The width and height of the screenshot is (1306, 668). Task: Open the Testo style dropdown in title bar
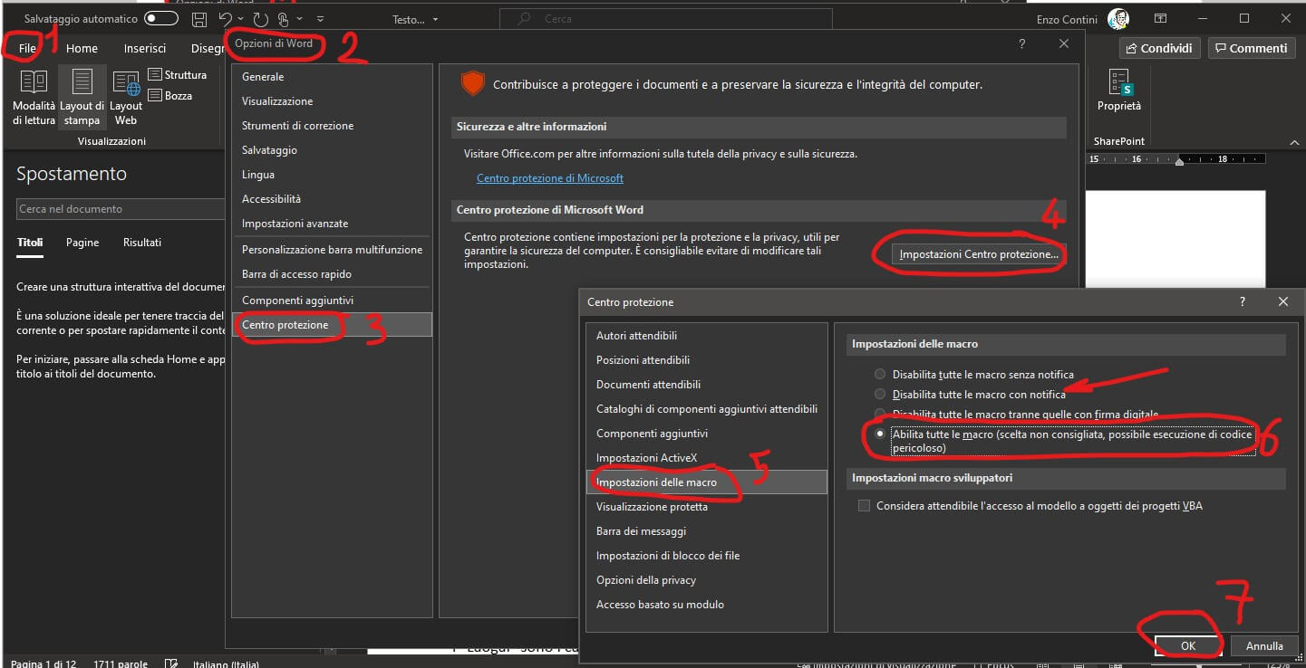[415, 19]
